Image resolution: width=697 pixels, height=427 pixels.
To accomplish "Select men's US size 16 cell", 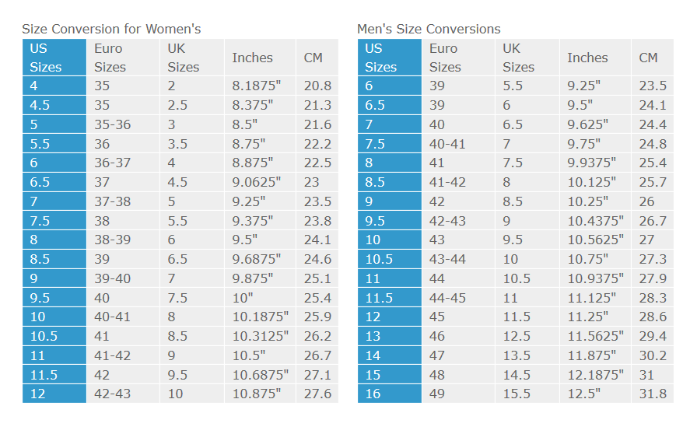I will pyautogui.click(x=389, y=394).
